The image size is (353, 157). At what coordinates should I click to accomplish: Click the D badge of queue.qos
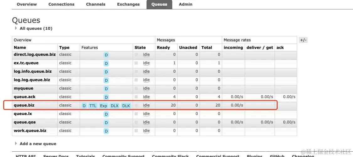pos(106,123)
